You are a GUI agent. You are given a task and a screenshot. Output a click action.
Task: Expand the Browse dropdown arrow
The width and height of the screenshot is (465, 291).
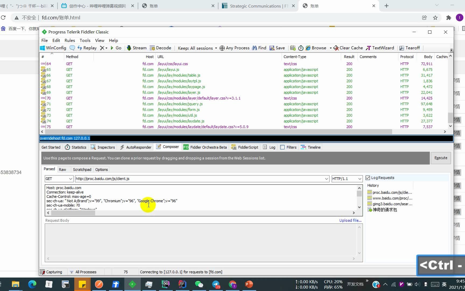330,48
